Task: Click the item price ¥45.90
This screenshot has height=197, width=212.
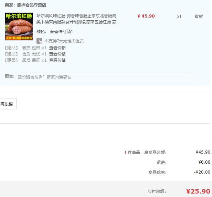Action: [146, 16]
